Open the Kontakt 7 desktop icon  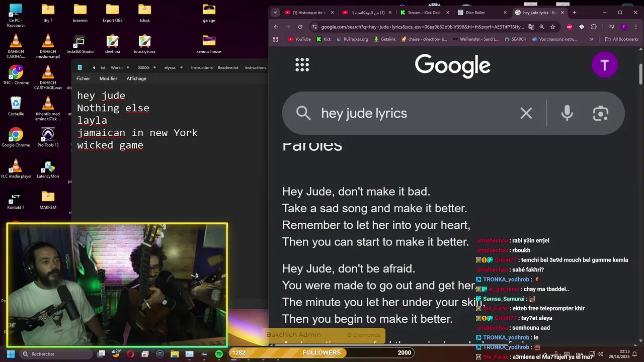coord(16,200)
